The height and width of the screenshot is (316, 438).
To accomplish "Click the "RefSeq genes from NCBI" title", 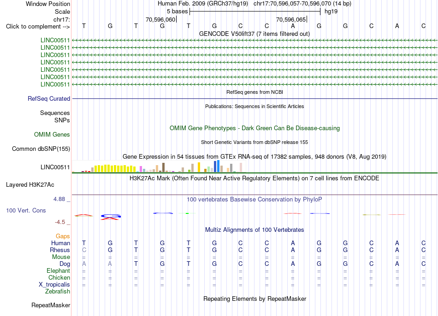I will [255, 92].
